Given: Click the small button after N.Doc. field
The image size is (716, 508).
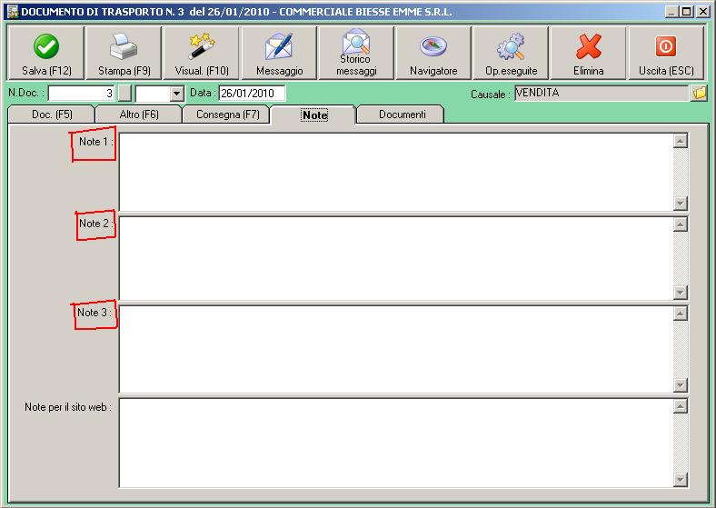Looking at the screenshot, I should pos(124,94).
